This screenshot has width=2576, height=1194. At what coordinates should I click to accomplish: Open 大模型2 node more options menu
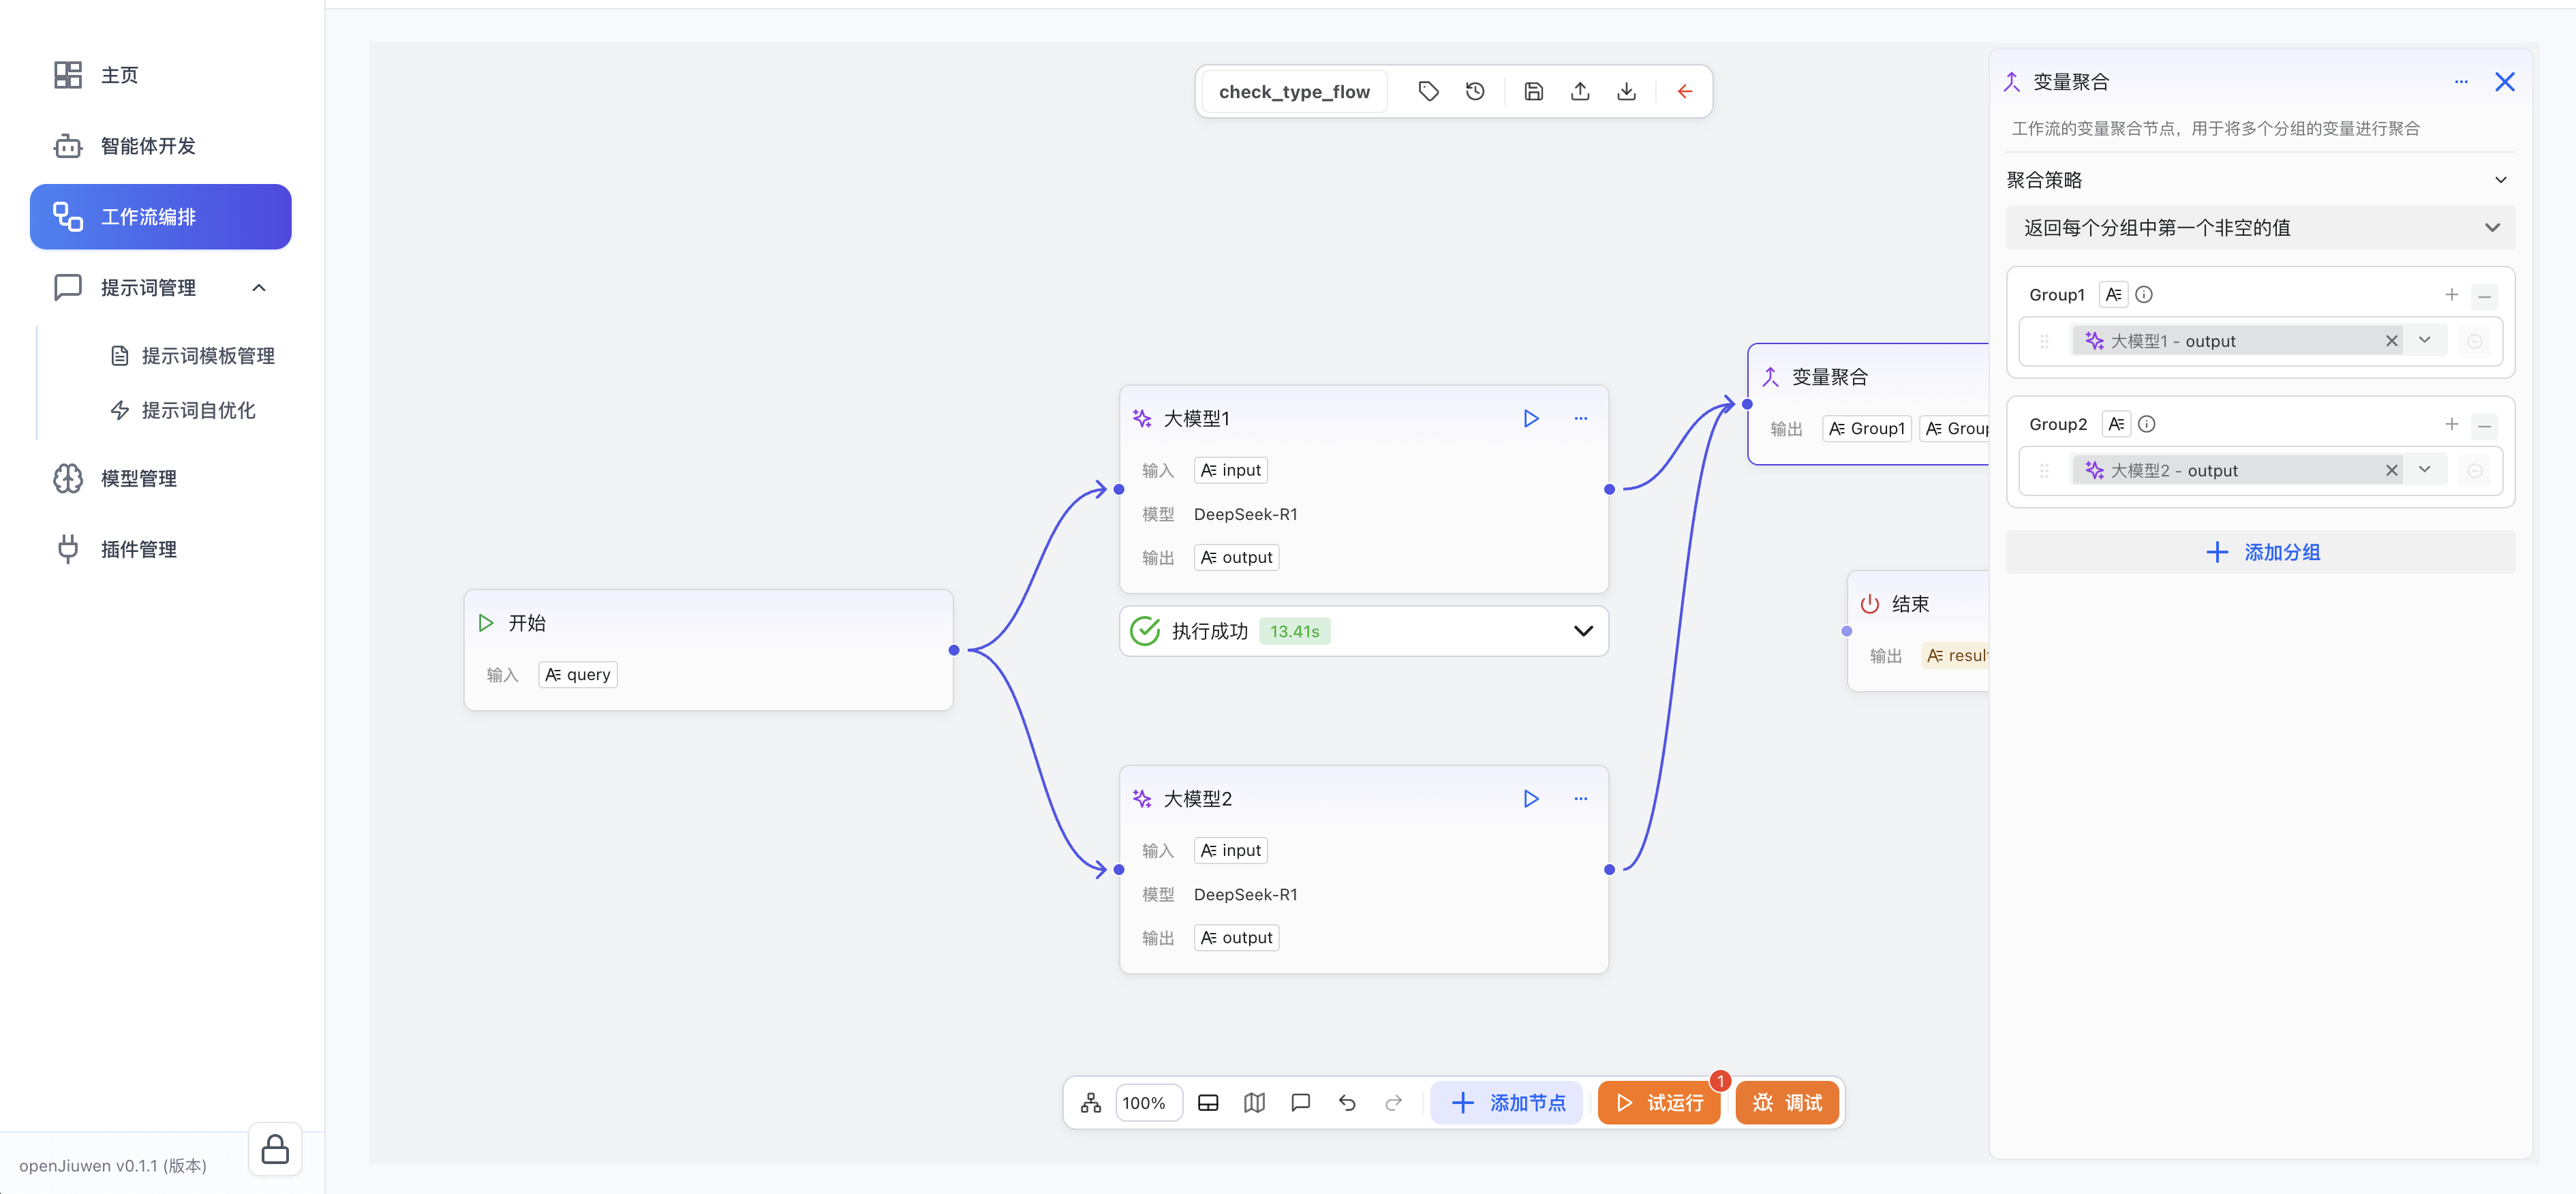(1580, 798)
